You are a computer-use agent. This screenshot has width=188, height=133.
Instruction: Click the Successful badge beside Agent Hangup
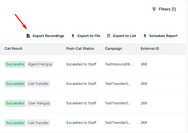(15, 64)
